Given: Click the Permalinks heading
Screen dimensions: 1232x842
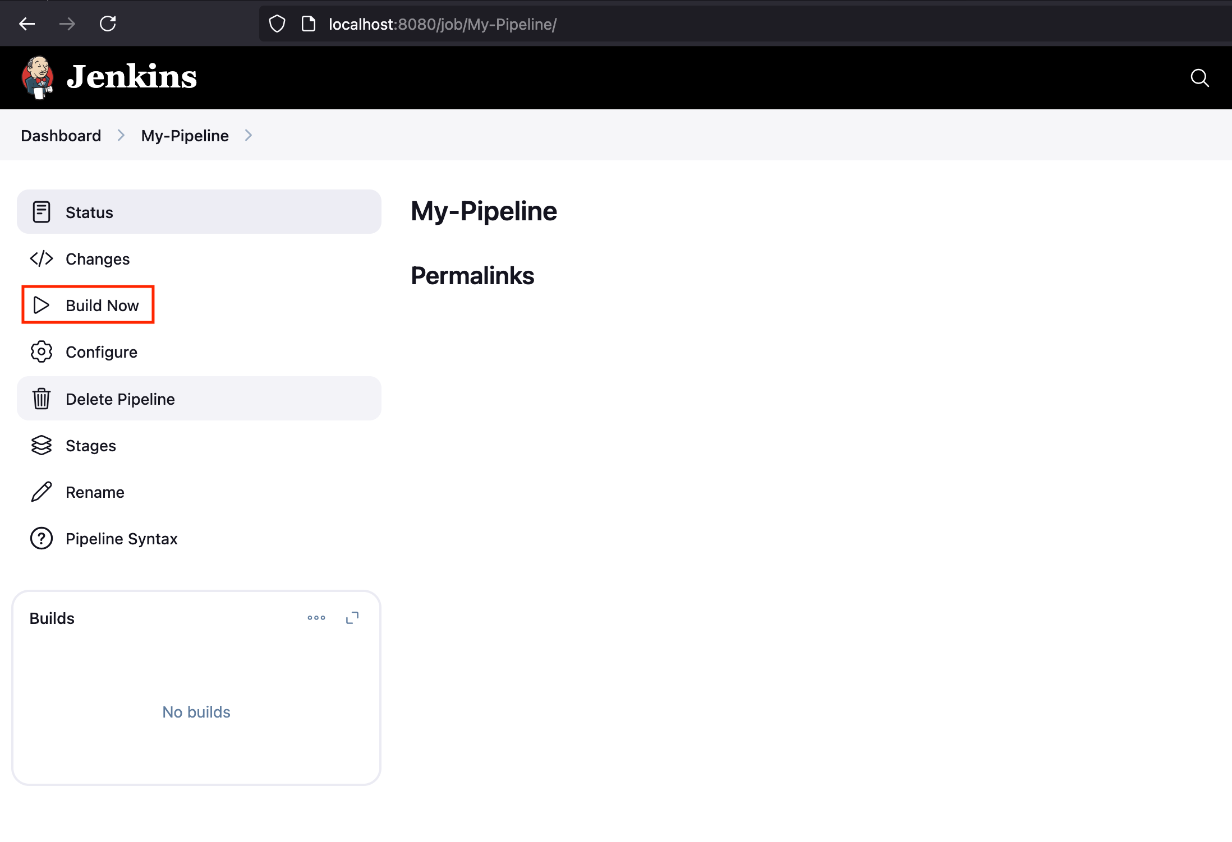Looking at the screenshot, I should click(472, 275).
